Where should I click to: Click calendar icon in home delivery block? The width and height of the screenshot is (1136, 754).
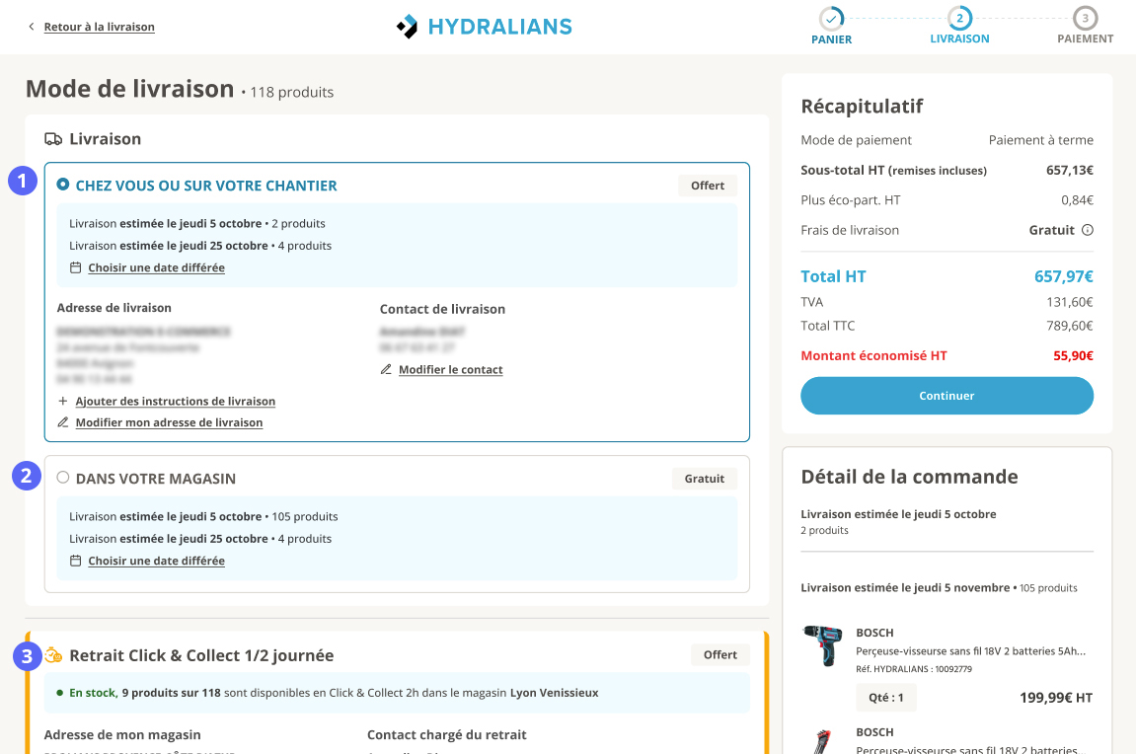(x=75, y=268)
